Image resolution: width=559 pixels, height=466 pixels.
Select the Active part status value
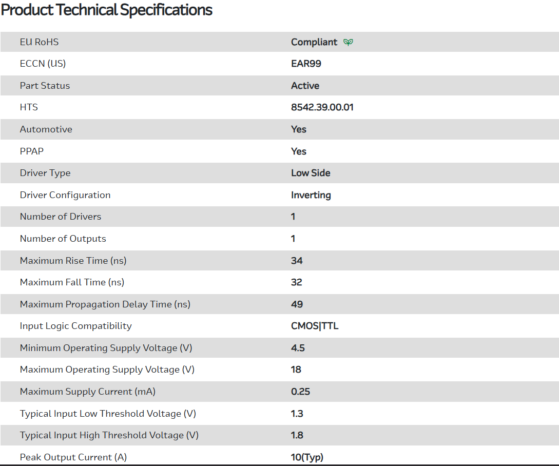(305, 86)
